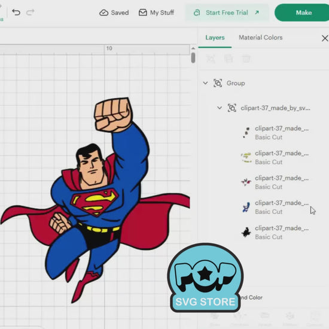Select the red Basic Cut layer thumbnail
Viewport: 329px width, 329px height.
[x=246, y=182]
